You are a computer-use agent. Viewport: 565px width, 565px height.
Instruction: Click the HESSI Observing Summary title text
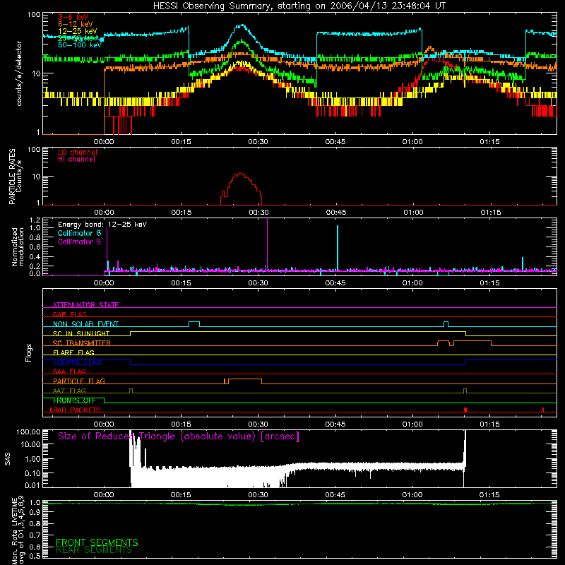[299, 6]
